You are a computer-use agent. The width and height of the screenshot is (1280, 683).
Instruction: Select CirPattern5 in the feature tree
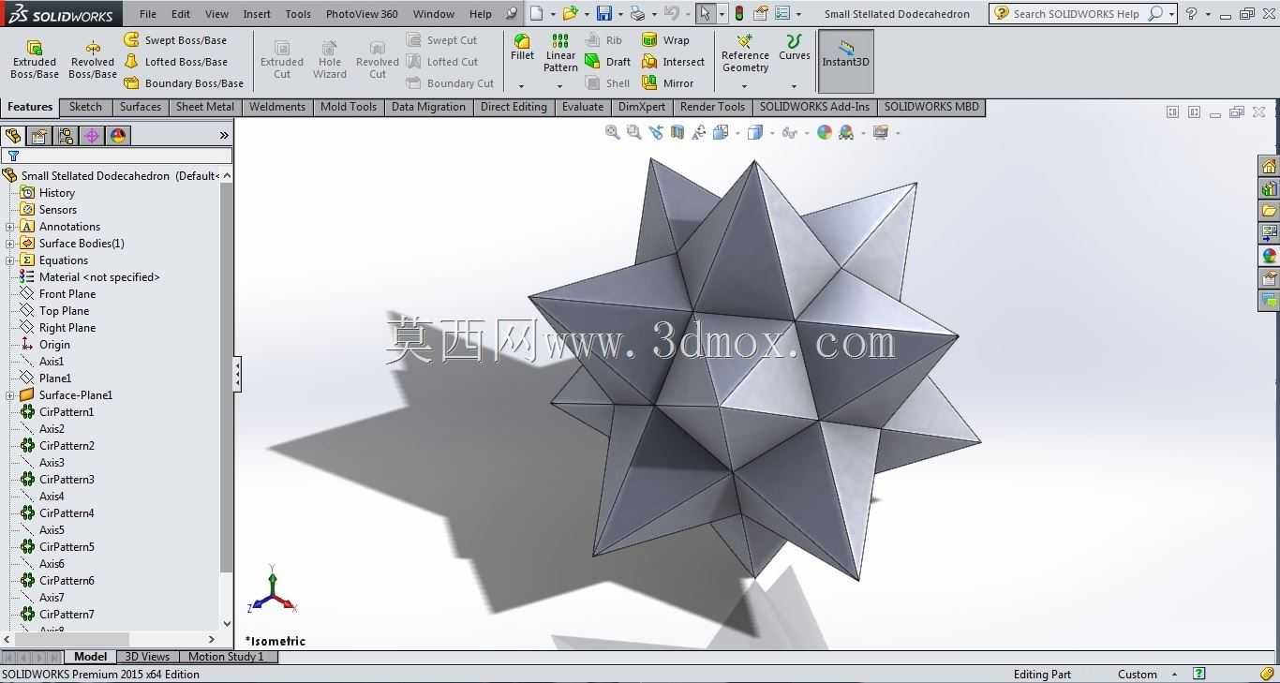point(67,547)
